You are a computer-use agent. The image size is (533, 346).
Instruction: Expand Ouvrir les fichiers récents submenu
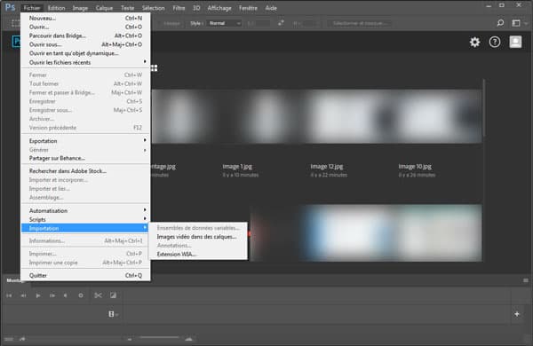85,62
